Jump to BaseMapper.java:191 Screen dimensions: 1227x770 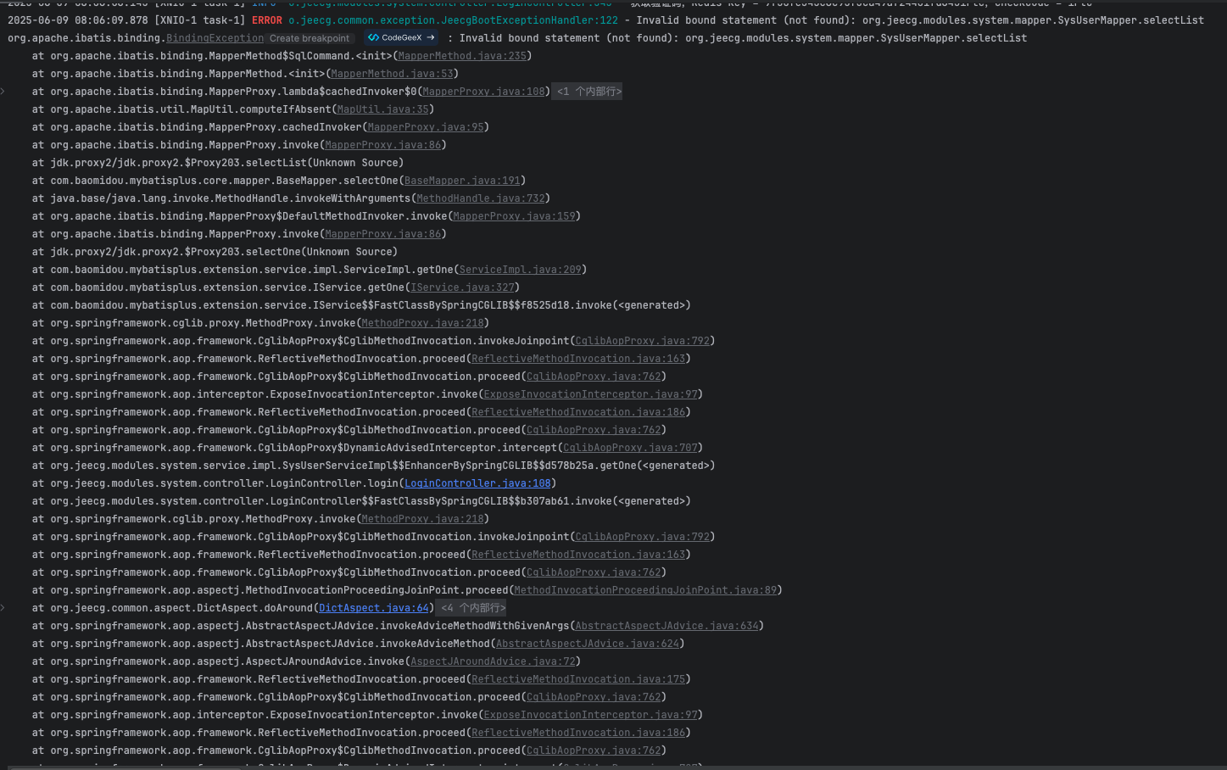[x=462, y=181]
